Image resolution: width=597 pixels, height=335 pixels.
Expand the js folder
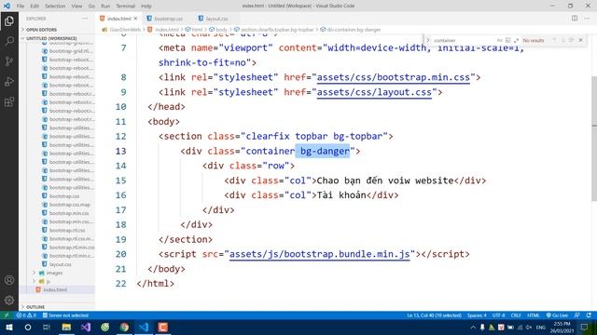click(x=48, y=281)
